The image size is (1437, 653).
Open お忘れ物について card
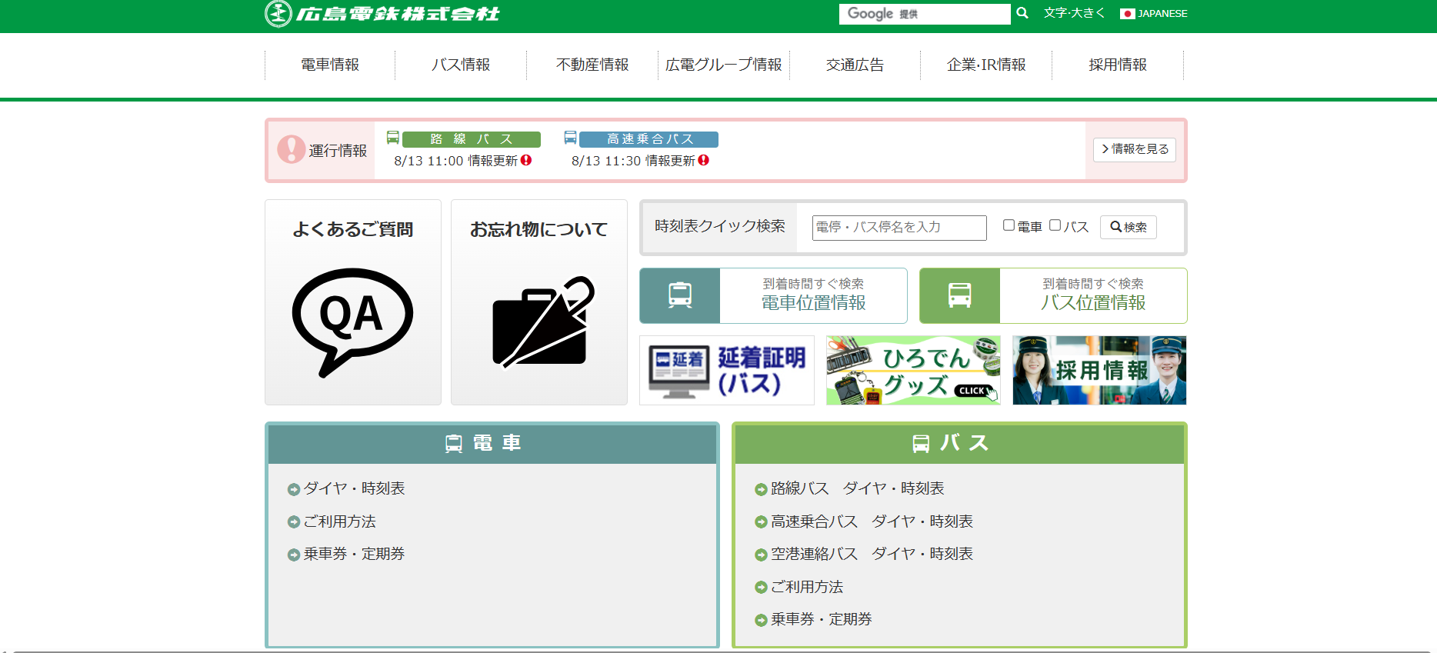539,302
